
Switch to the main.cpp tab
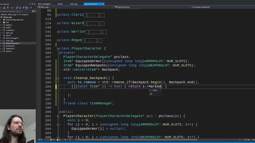(x=74, y=4)
